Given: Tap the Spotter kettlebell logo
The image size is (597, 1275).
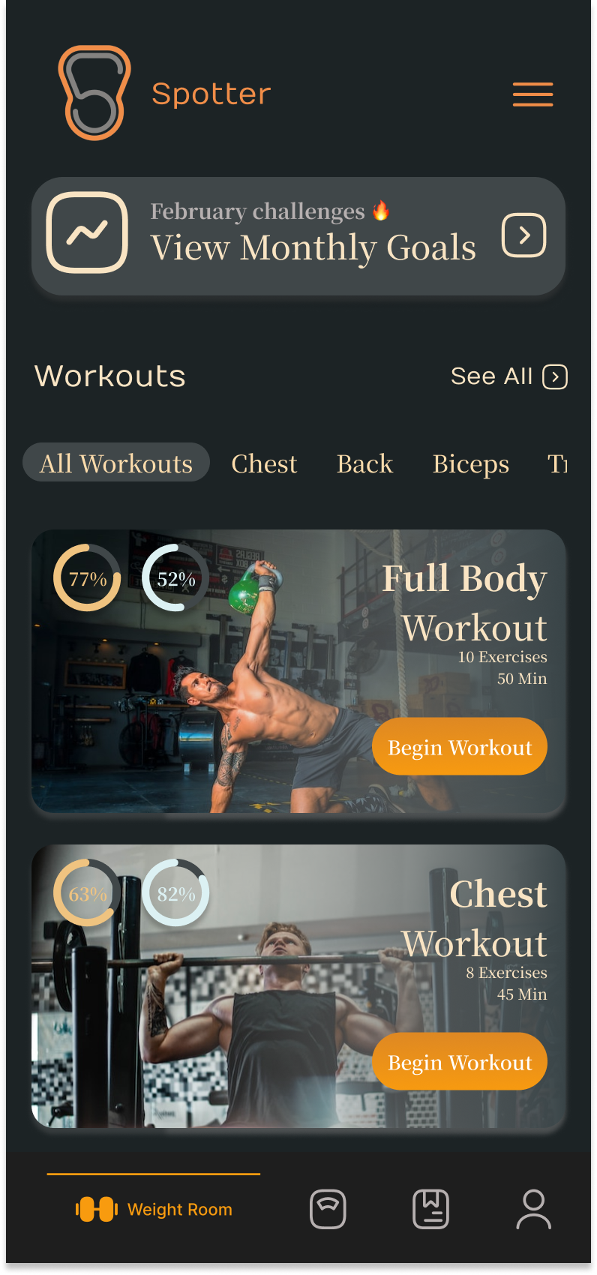Looking at the screenshot, I should (94, 93).
